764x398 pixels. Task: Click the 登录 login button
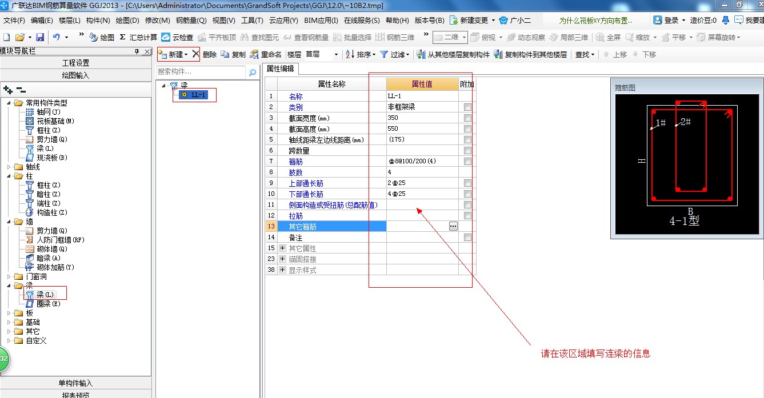point(667,20)
